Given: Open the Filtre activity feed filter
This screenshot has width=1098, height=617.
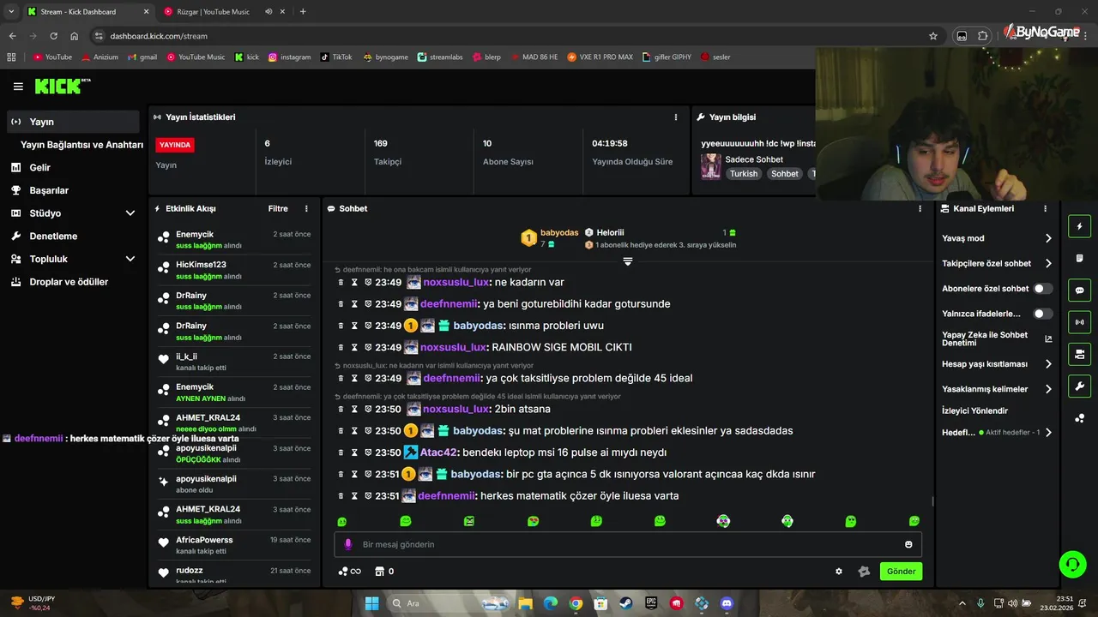Looking at the screenshot, I should click(278, 208).
